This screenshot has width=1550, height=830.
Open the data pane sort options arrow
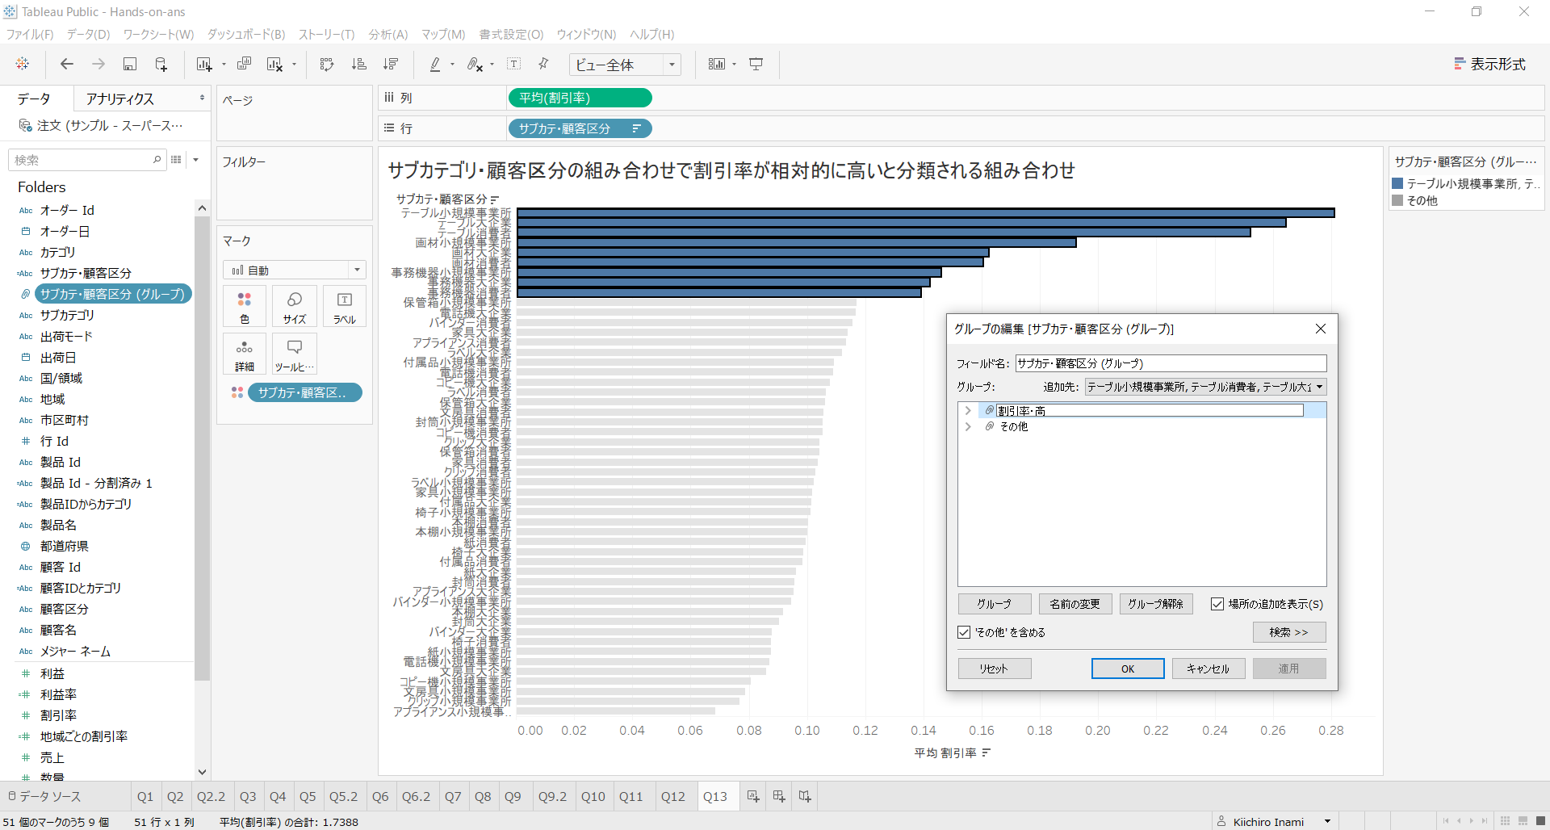(195, 160)
